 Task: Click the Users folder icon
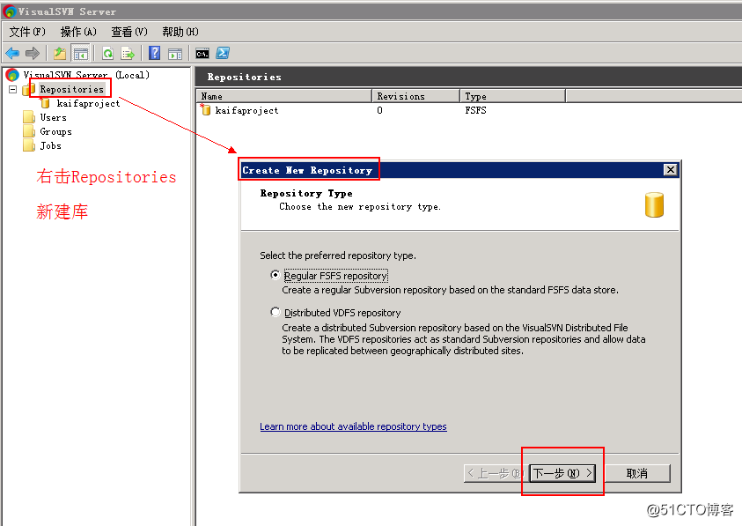(29, 117)
